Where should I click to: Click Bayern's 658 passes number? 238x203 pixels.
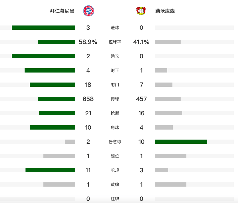[x=88, y=99]
